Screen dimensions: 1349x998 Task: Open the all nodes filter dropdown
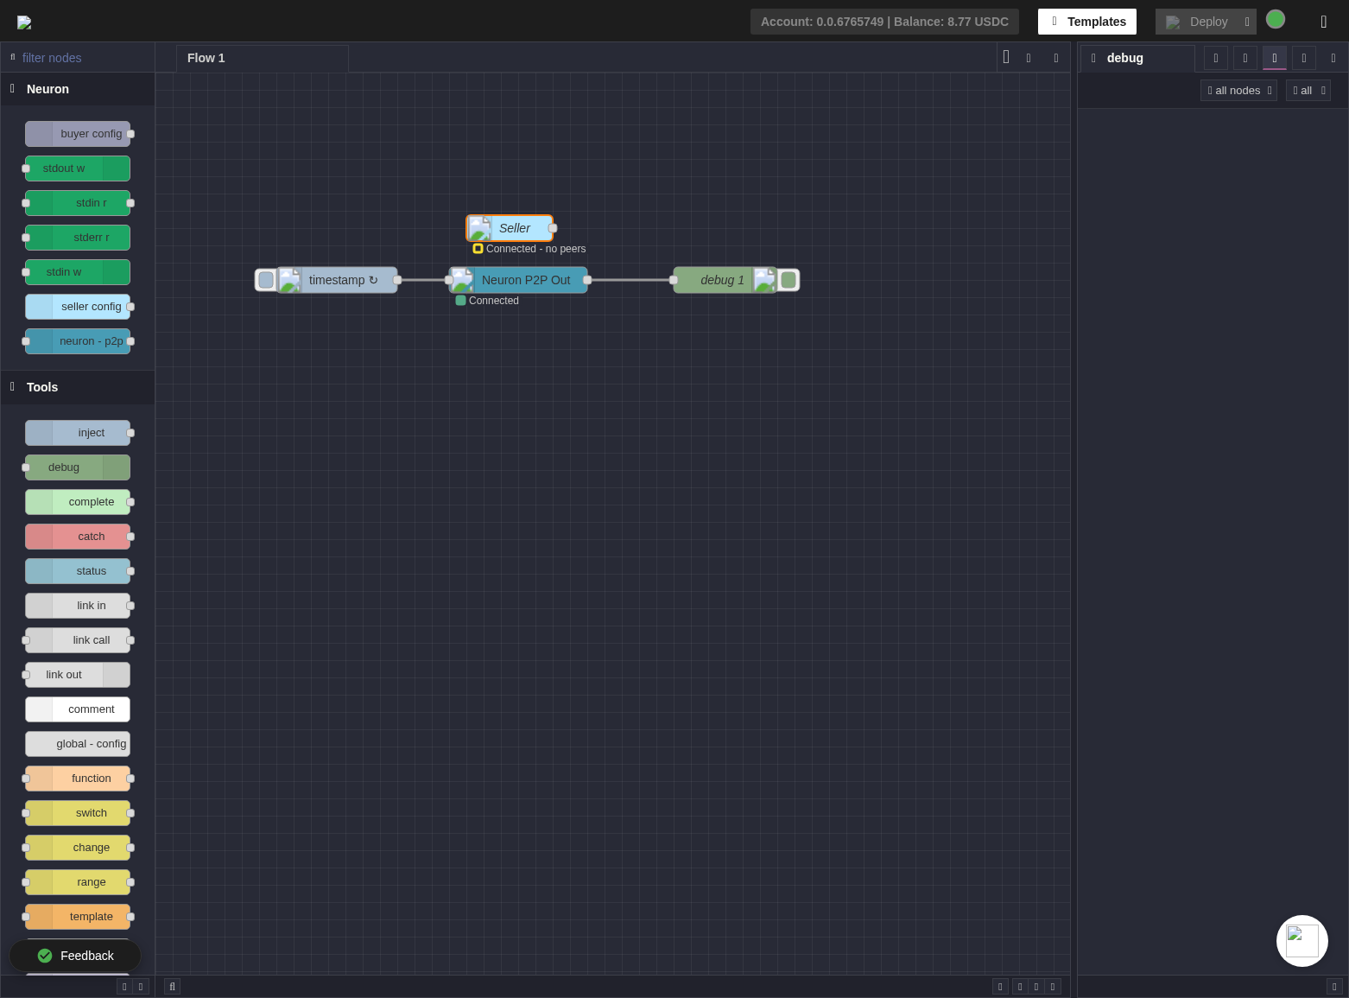coord(1238,91)
